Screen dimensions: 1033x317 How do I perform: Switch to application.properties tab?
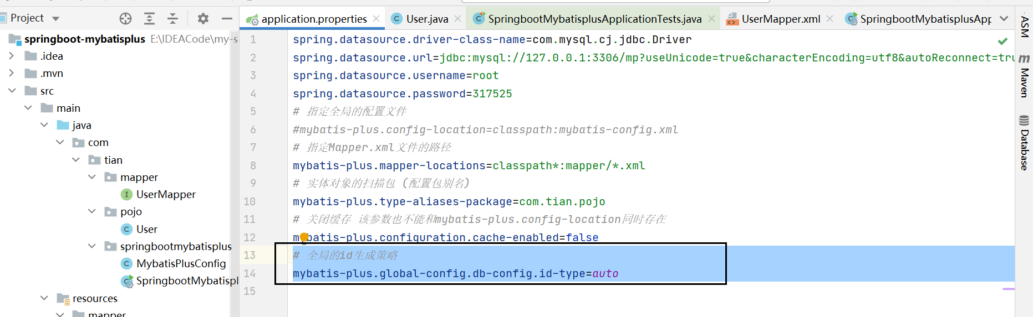[x=314, y=19]
